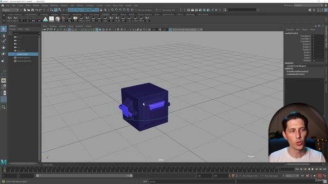Snap to grids icon in status line

tap(113, 10)
